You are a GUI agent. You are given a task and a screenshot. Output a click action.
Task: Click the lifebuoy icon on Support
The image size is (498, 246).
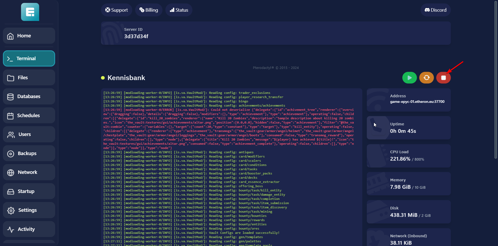pos(108,10)
